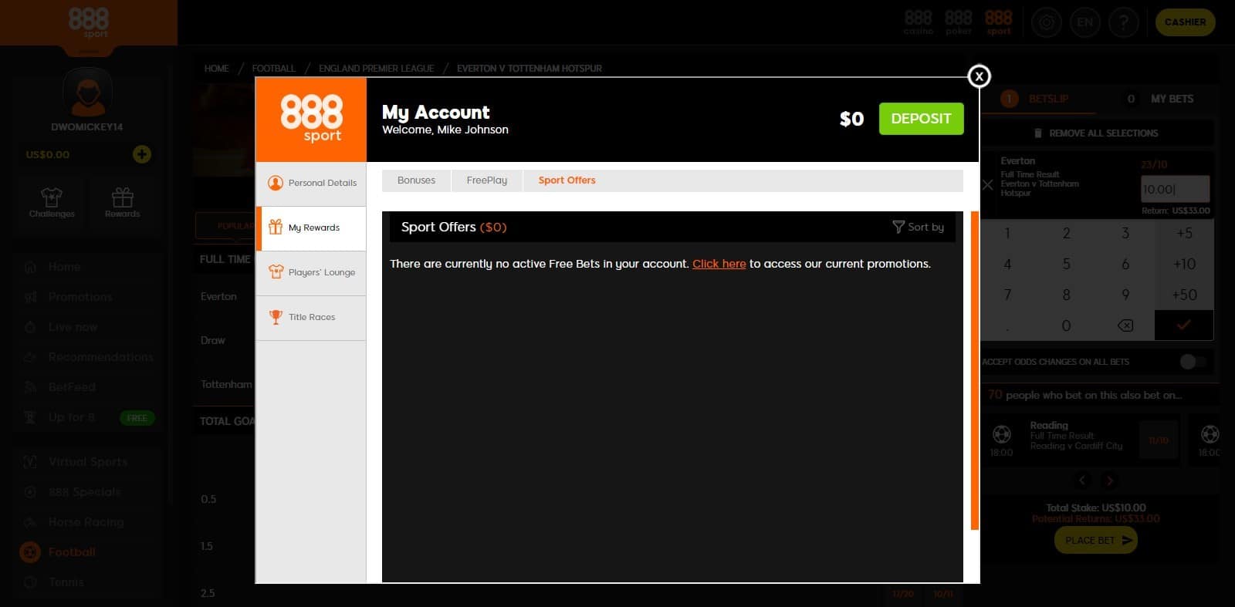Image resolution: width=1235 pixels, height=607 pixels.
Task: Select the Title Races trophy icon
Action: [276, 316]
